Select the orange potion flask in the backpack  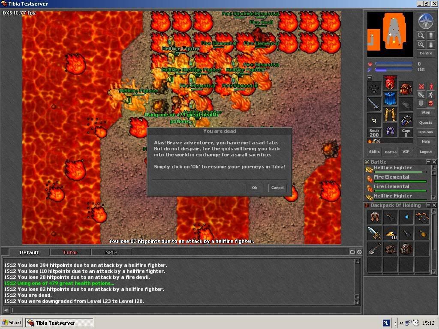click(422, 233)
